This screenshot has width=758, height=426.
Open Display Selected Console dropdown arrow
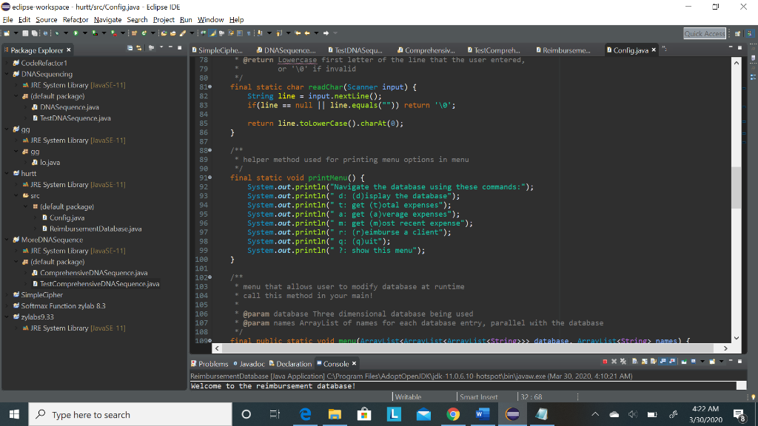pos(702,361)
